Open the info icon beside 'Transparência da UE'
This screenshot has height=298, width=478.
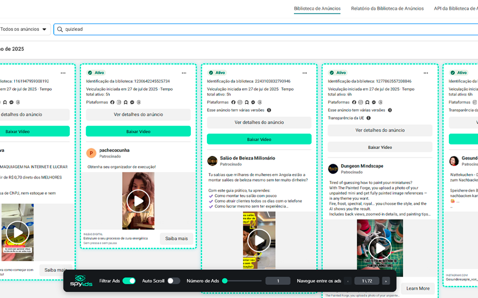[x=369, y=118]
